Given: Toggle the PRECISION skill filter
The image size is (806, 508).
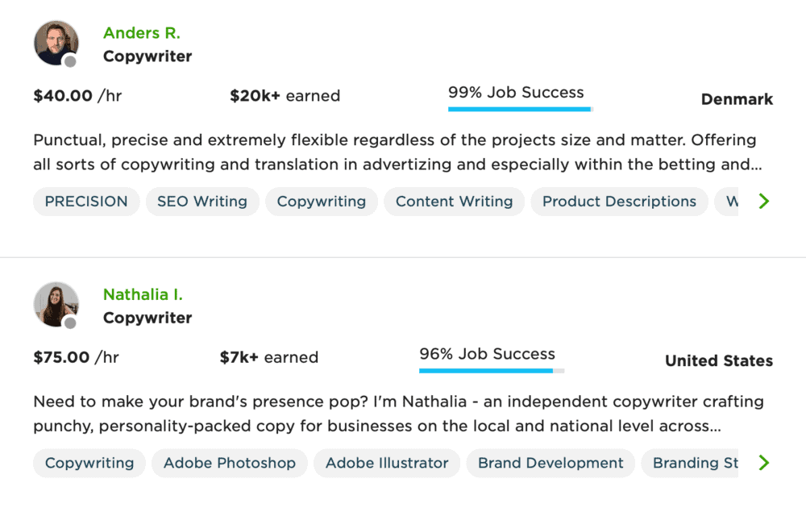Looking at the screenshot, I should [85, 202].
